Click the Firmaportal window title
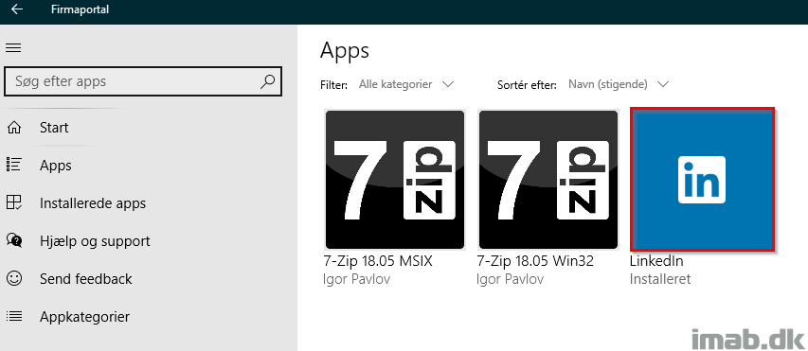This screenshot has width=808, height=351. tap(80, 9)
